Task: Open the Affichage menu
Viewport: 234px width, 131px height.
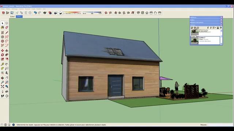Action: [15, 9]
